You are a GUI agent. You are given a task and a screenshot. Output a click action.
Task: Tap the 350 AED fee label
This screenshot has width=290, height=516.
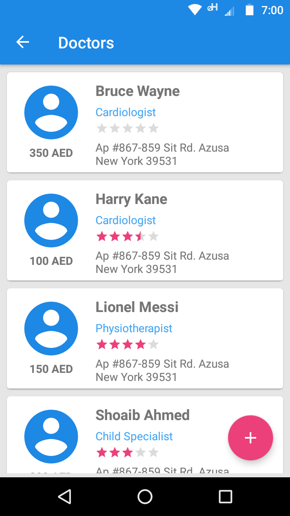click(51, 153)
